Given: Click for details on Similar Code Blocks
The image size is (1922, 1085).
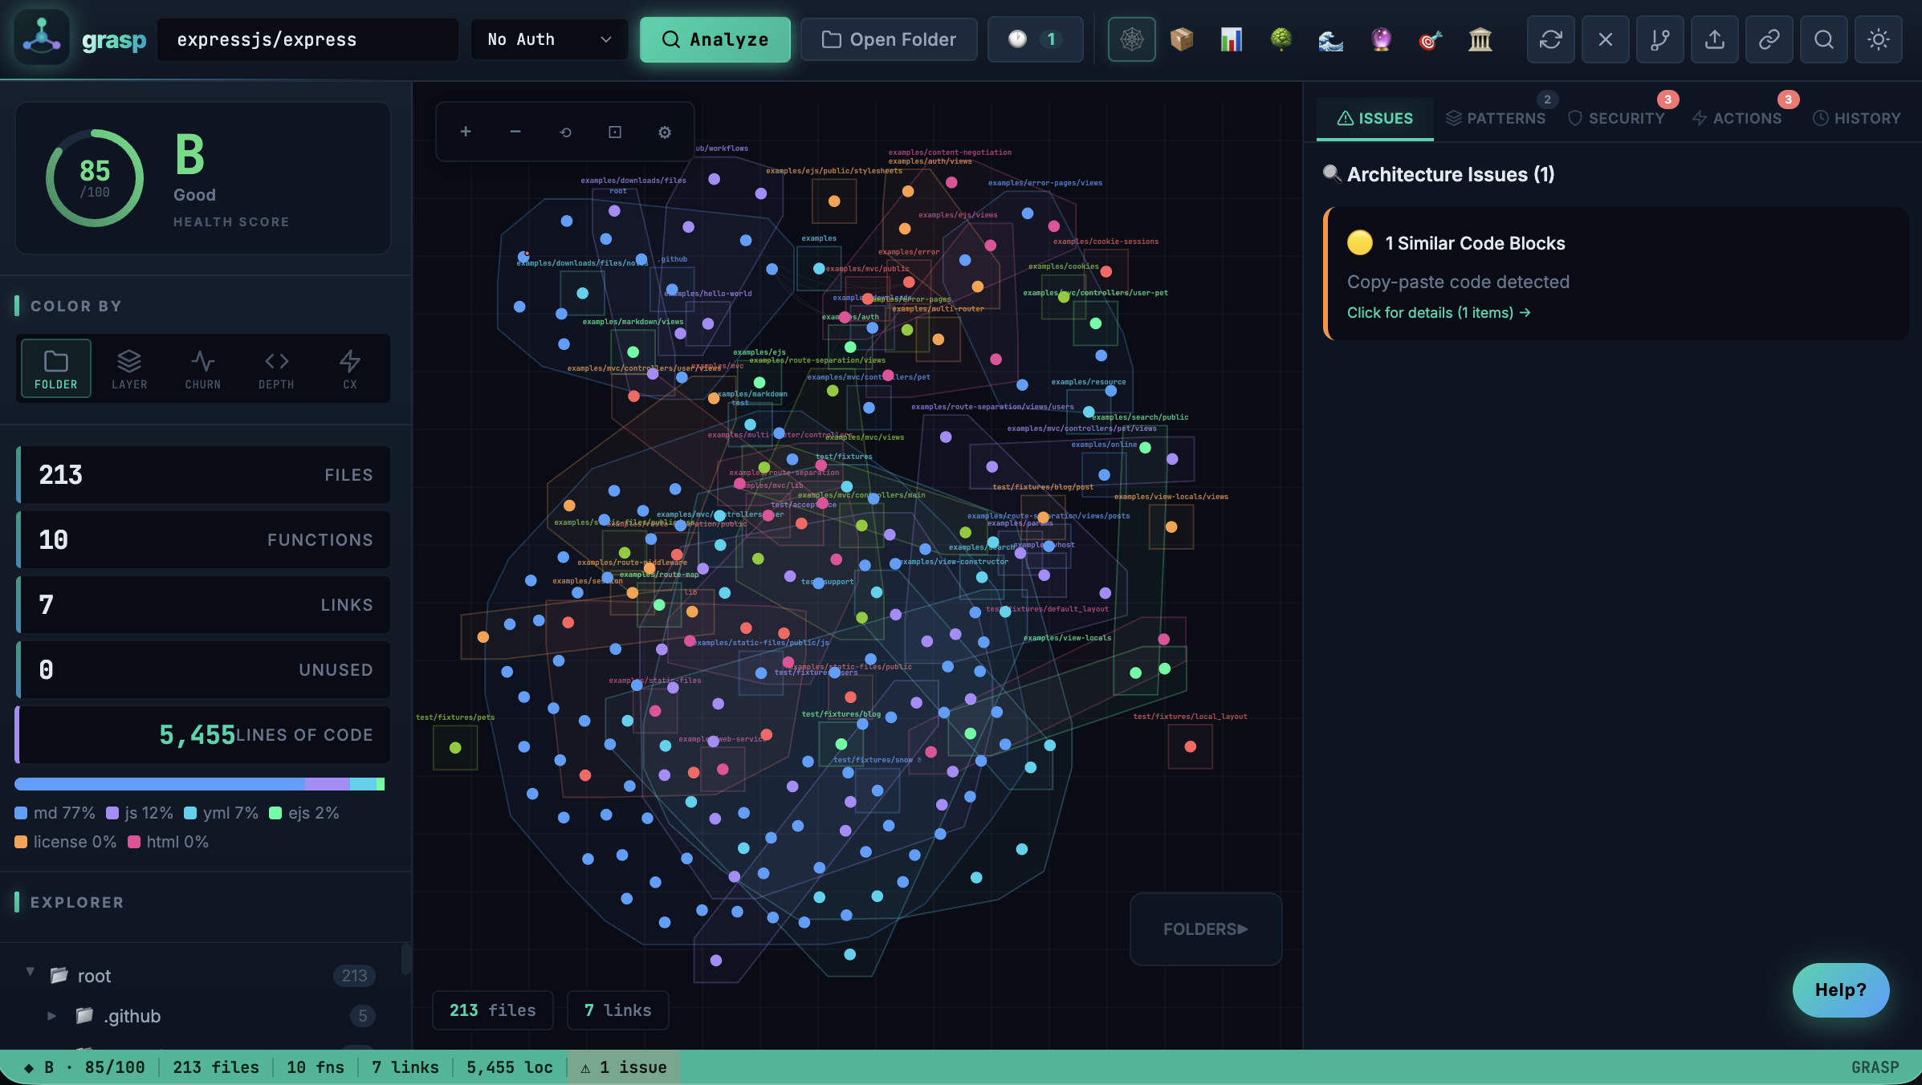Looking at the screenshot, I should pos(1438,312).
